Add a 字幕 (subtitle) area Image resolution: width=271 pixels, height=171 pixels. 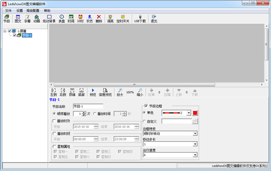[x=27, y=18]
